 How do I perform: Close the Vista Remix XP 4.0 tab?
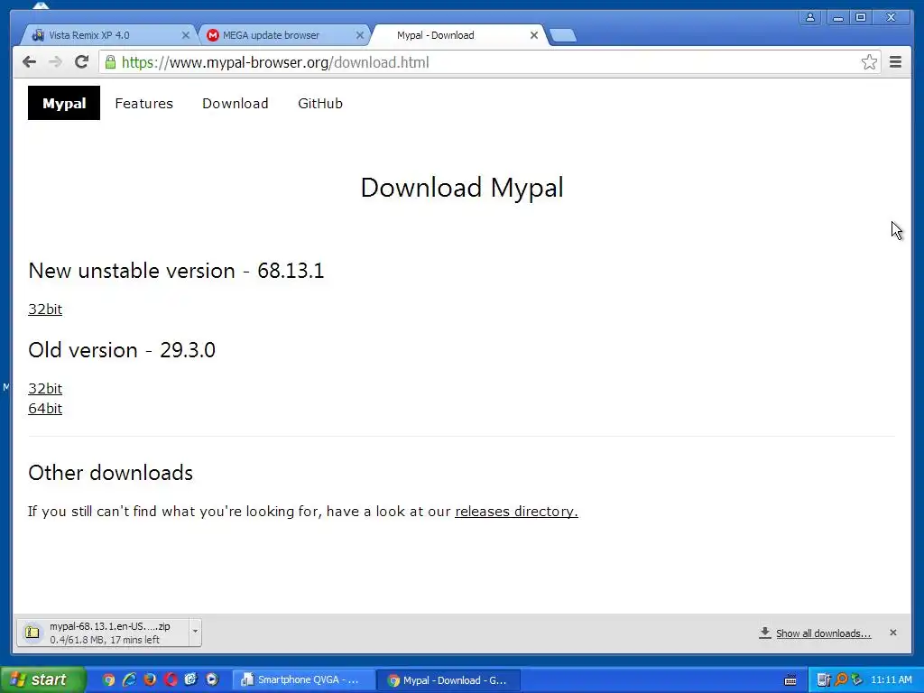pos(185,35)
